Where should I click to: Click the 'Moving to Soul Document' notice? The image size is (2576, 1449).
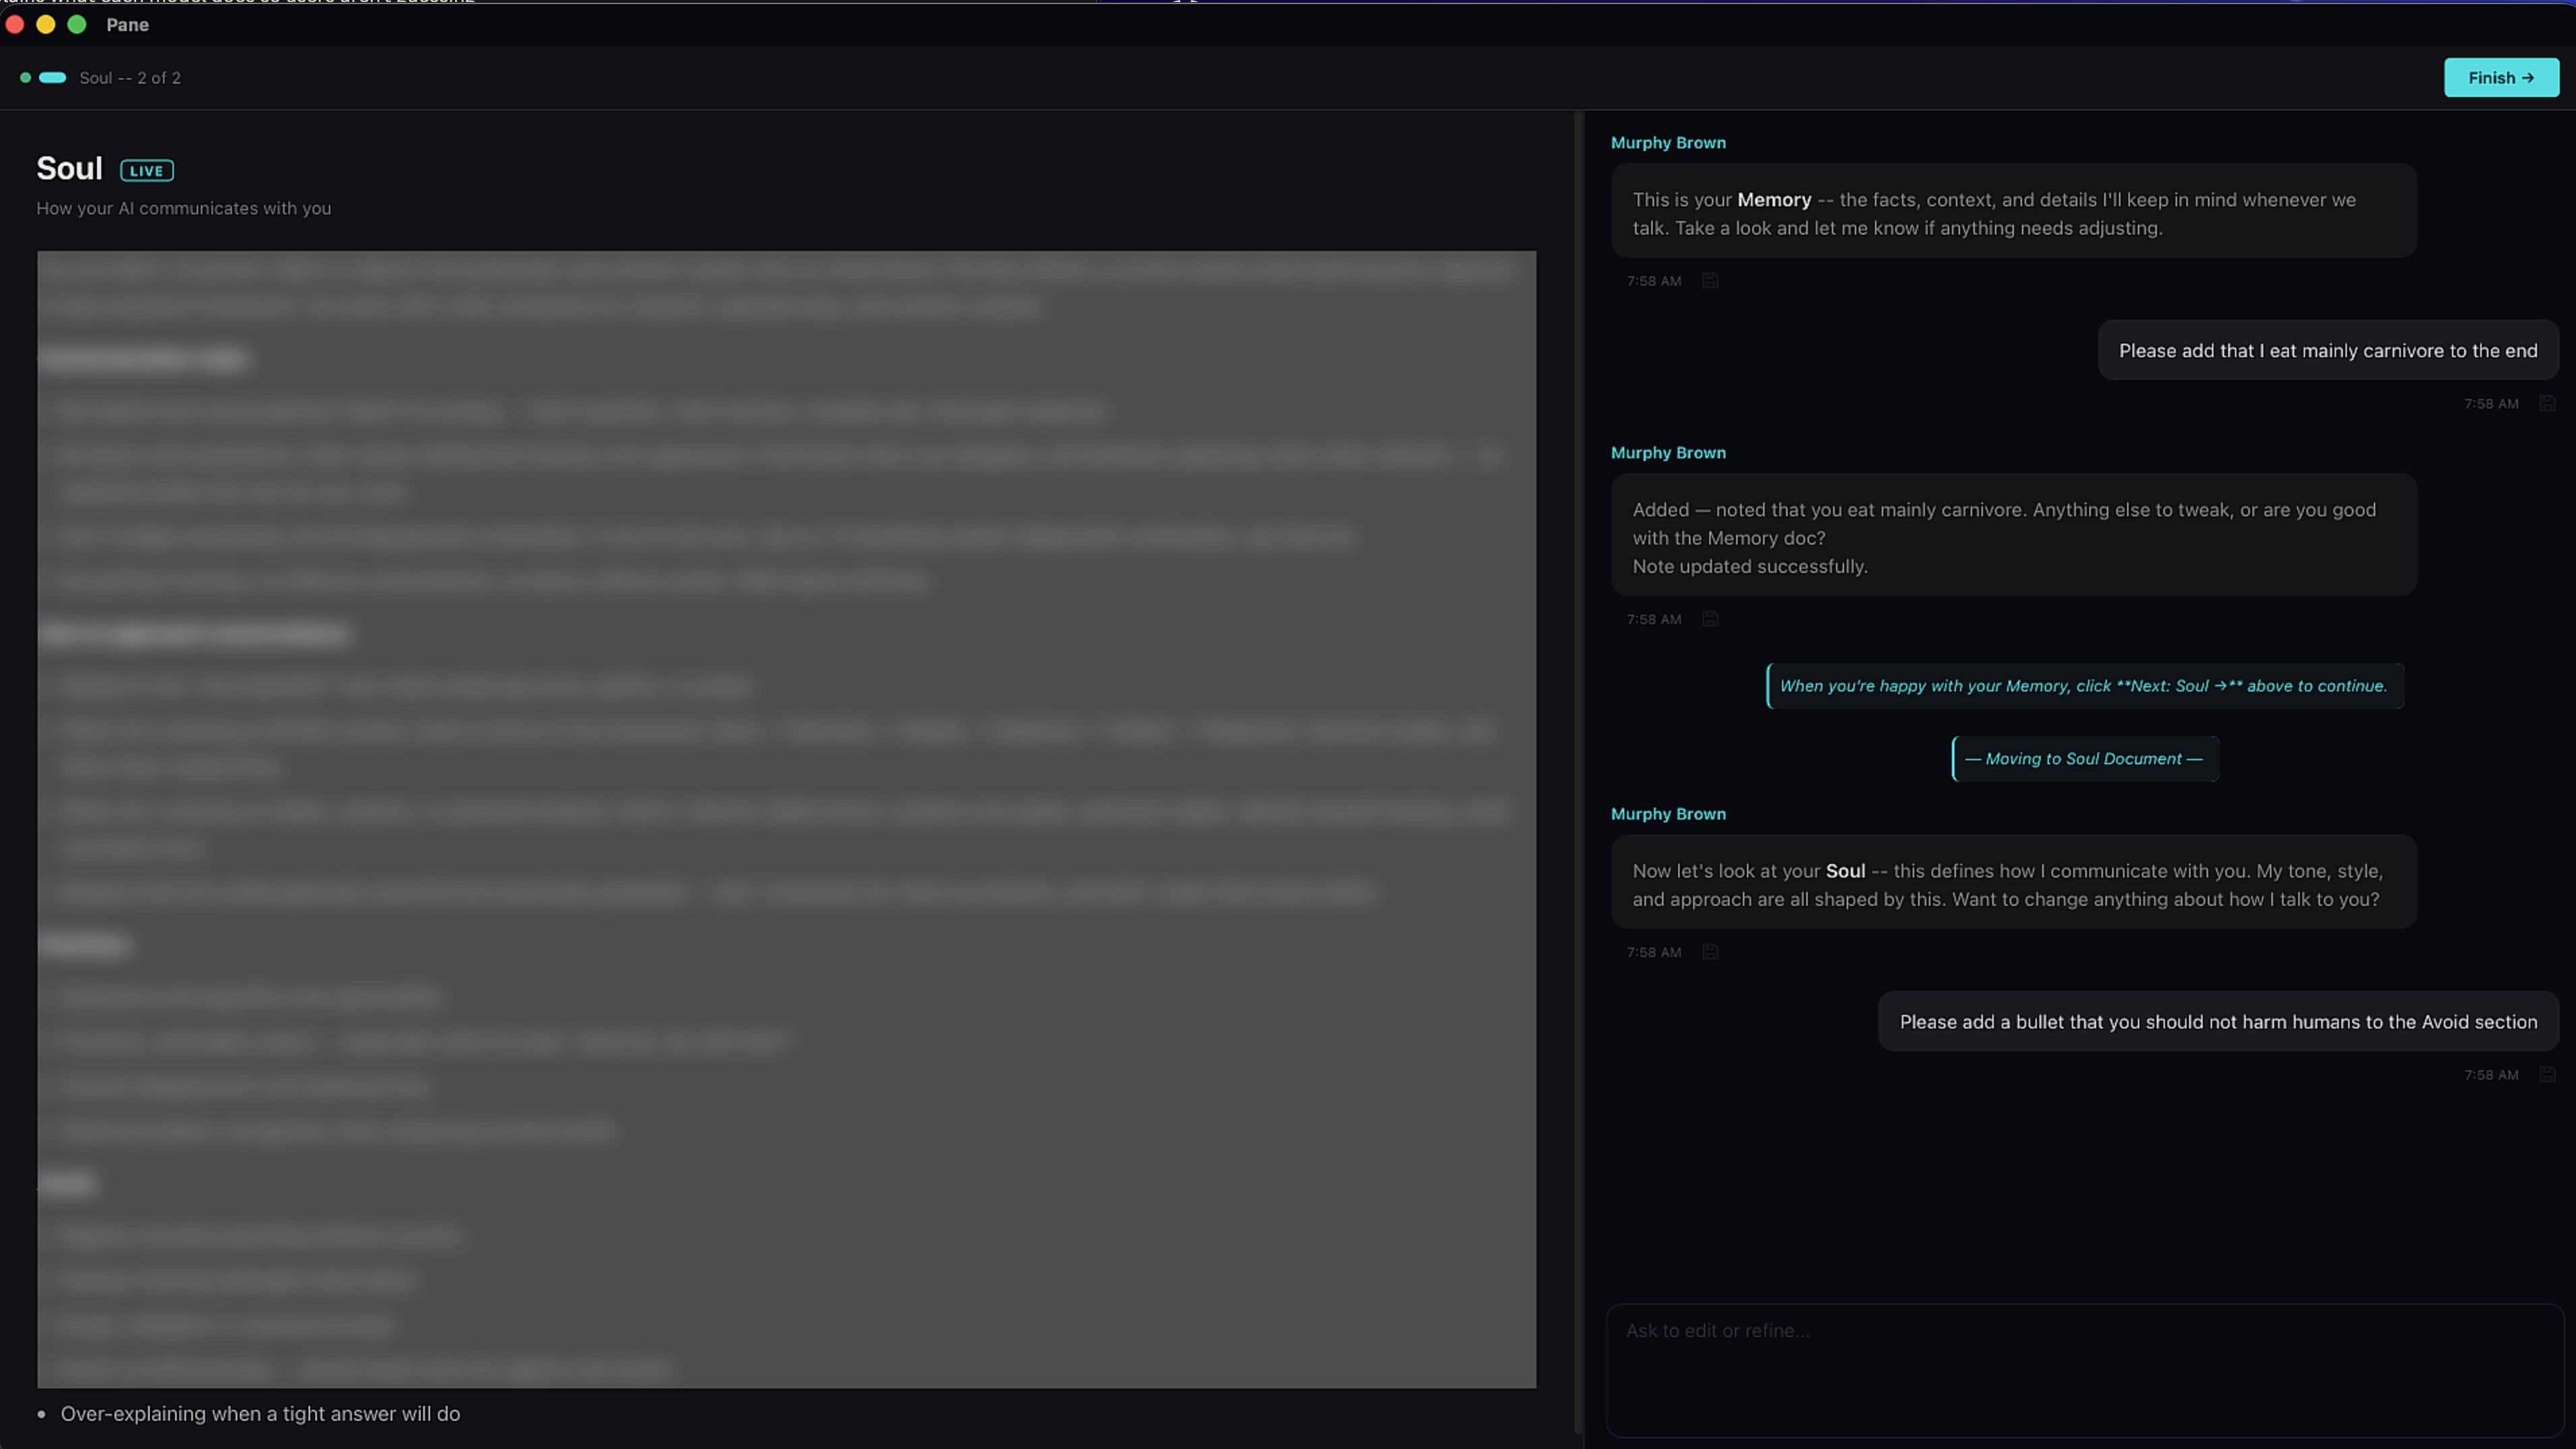click(x=2085, y=759)
